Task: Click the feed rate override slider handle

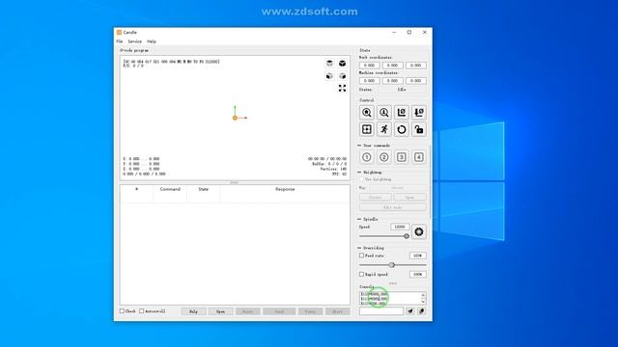Action: 391,265
